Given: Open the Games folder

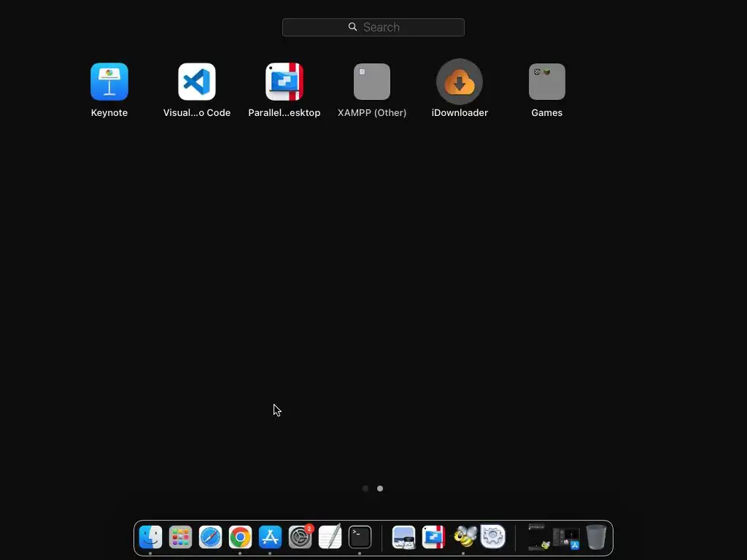Looking at the screenshot, I should pos(547,82).
